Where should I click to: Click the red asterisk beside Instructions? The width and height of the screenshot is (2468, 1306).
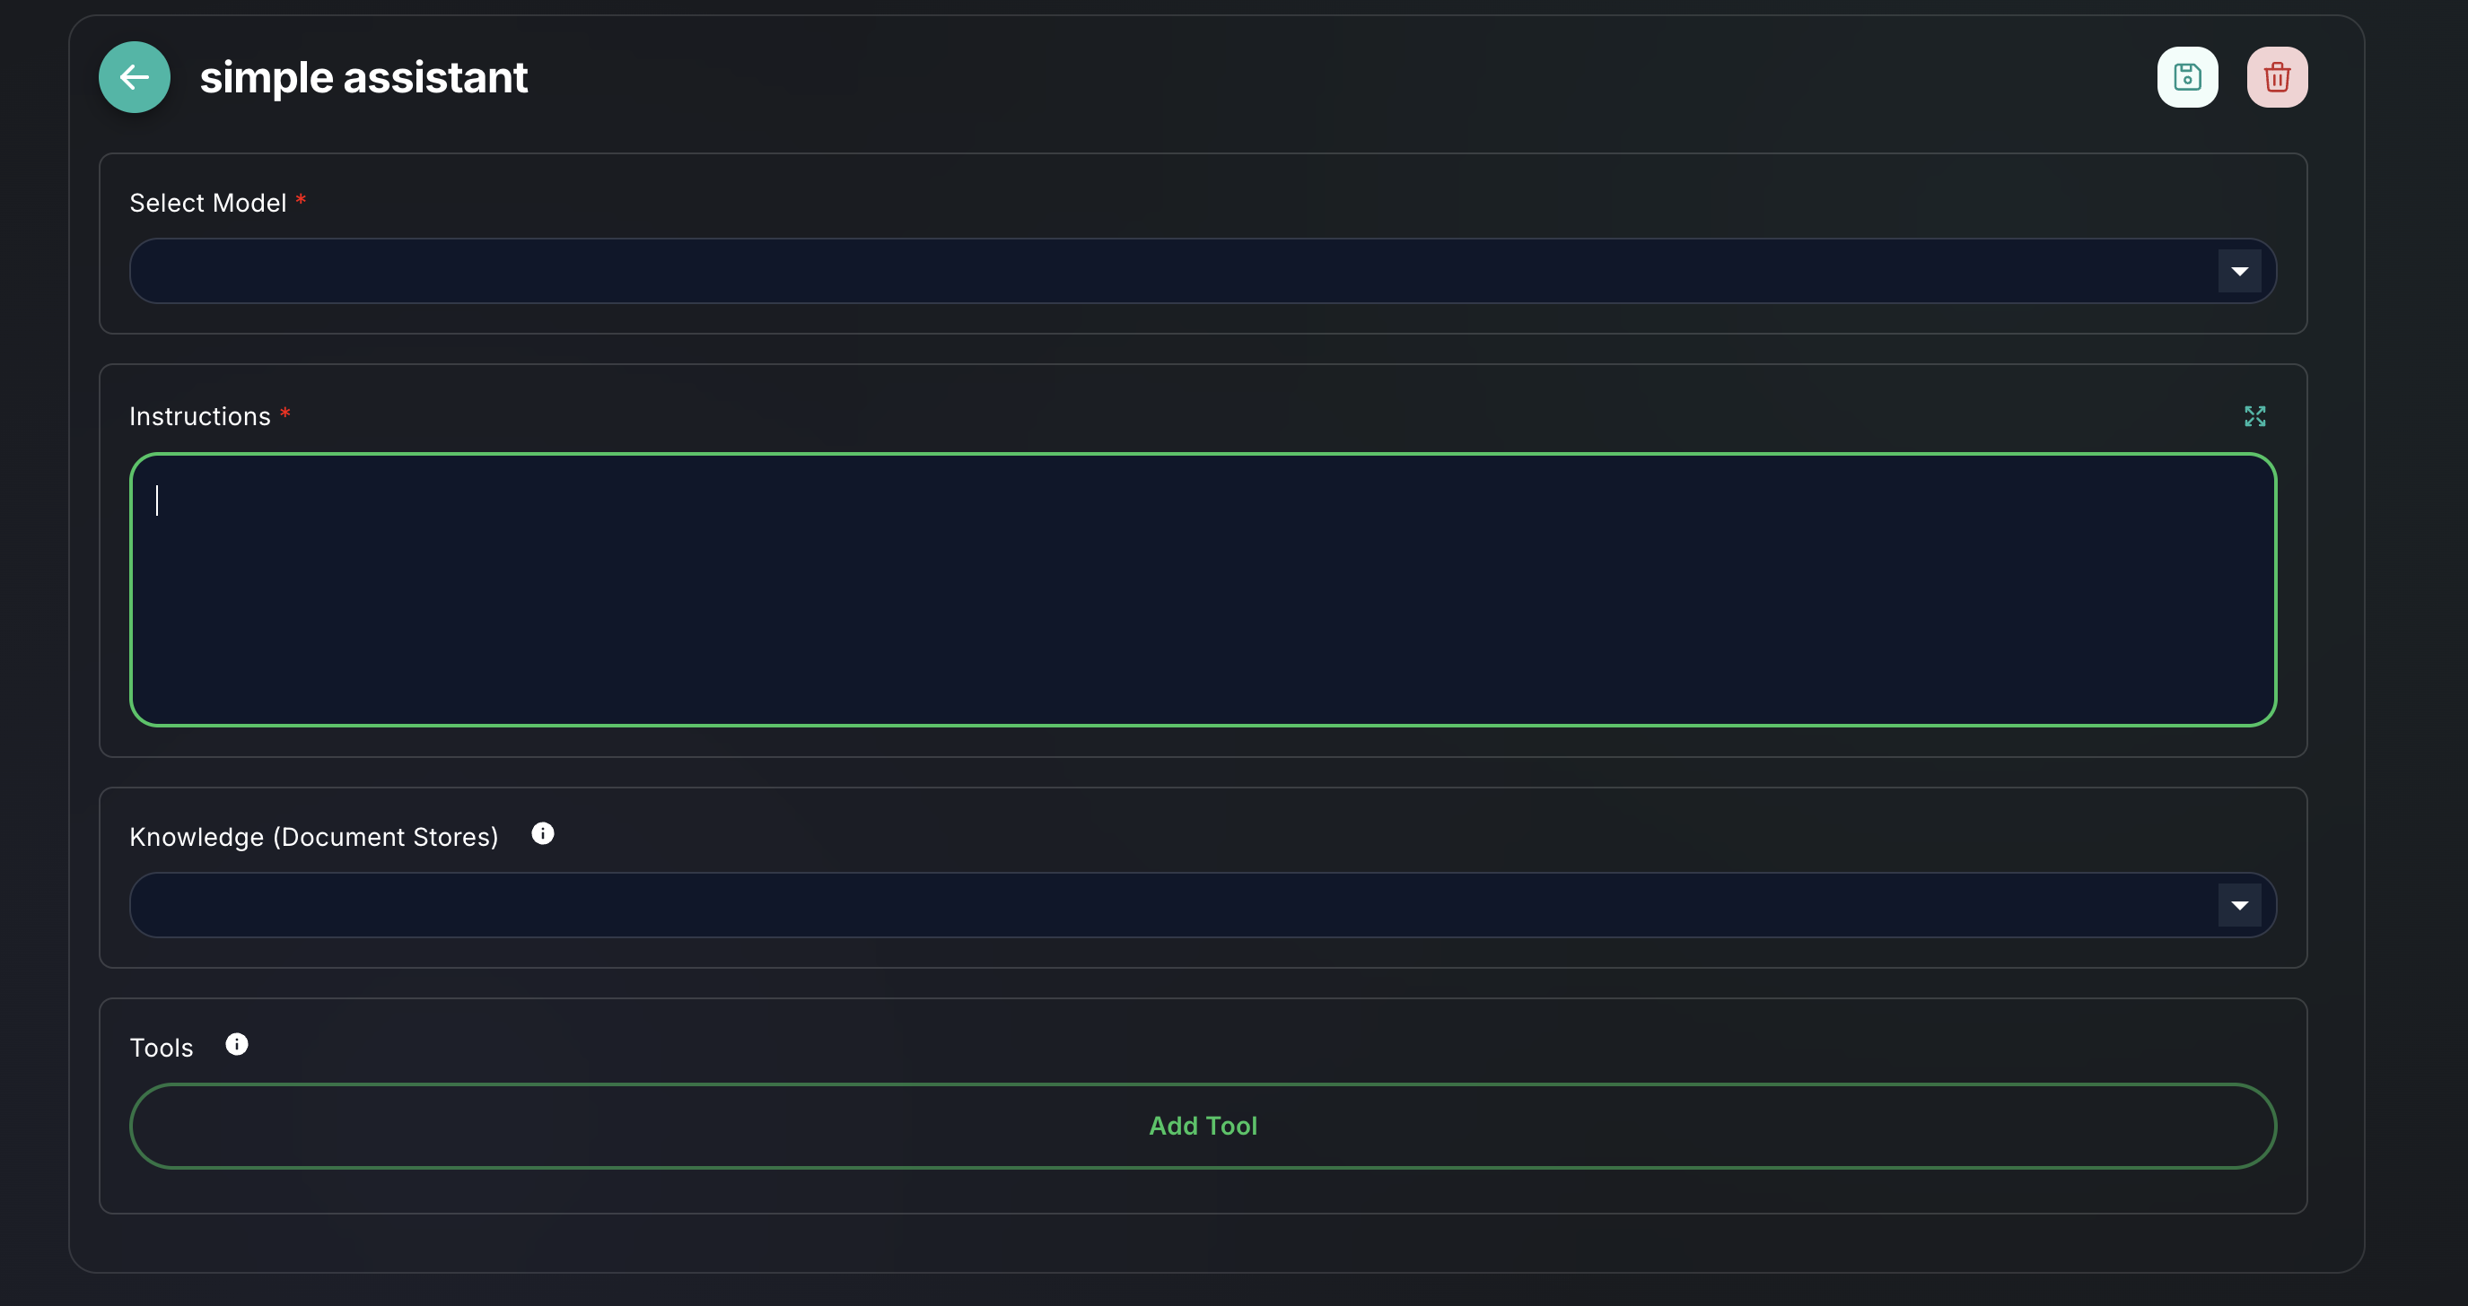tap(284, 414)
